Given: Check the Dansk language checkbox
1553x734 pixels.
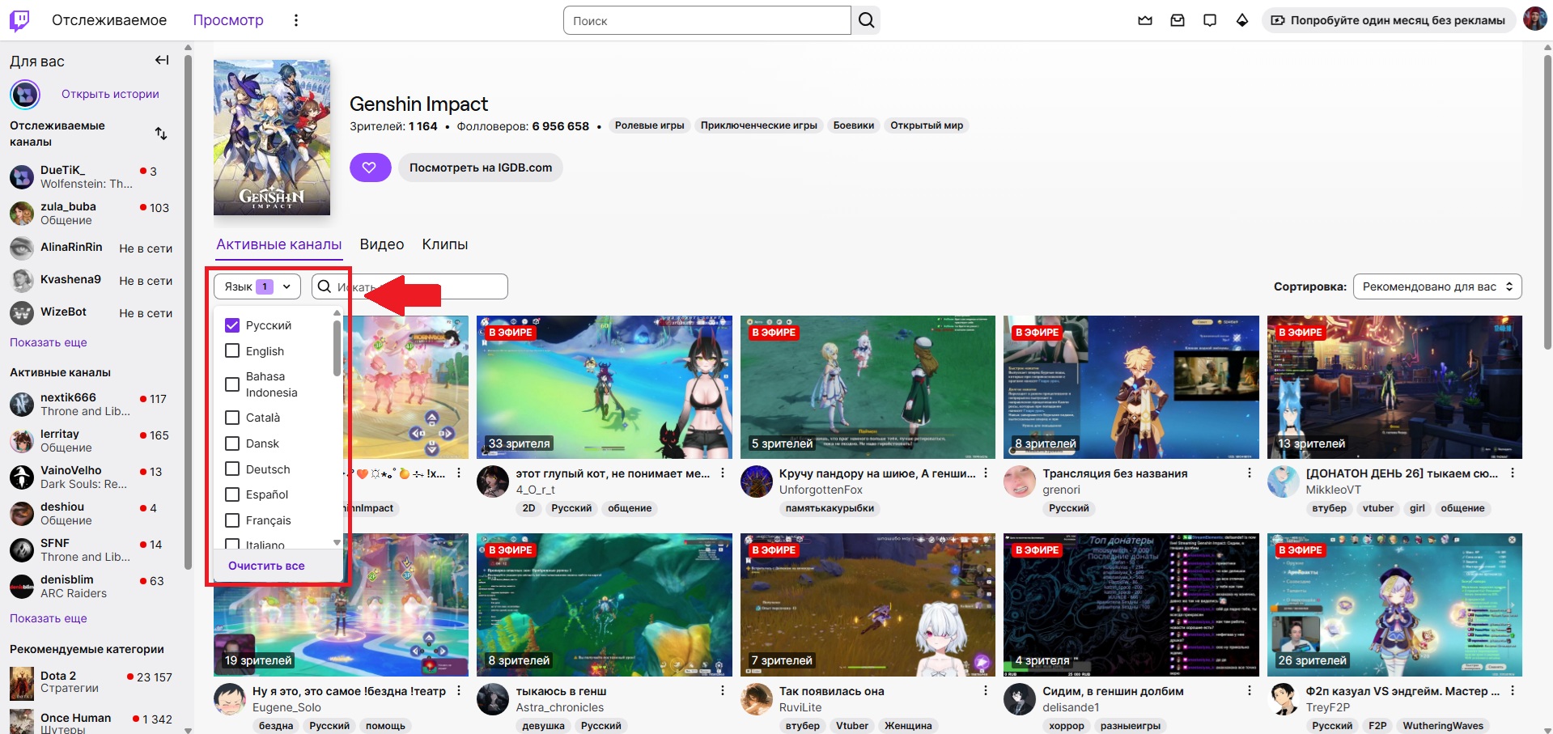Looking at the screenshot, I should click(x=232, y=443).
